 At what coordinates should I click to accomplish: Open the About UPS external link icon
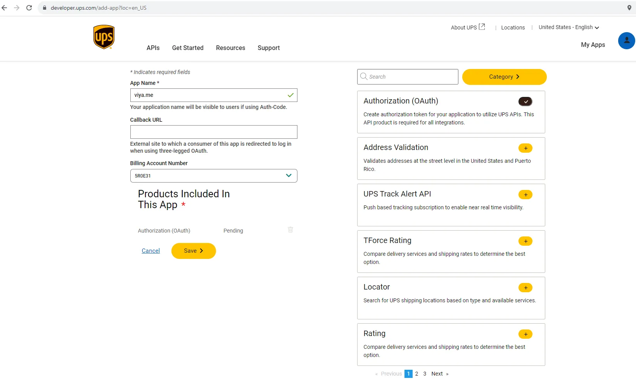(482, 27)
